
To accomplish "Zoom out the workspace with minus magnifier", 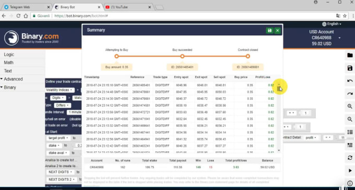I will 350,119.
